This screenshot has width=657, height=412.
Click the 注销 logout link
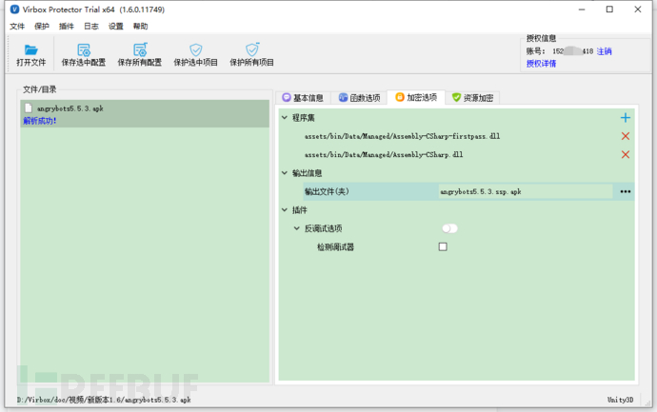(605, 51)
